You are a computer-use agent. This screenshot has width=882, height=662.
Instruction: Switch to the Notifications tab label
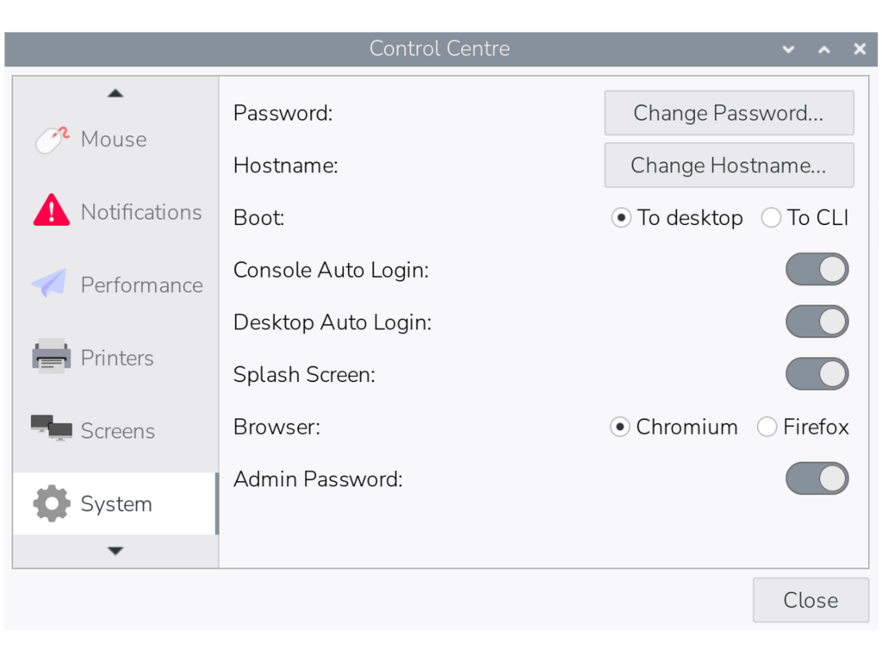141,212
